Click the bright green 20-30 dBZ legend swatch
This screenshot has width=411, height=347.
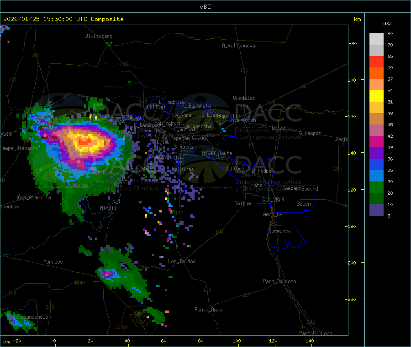pos(376,187)
